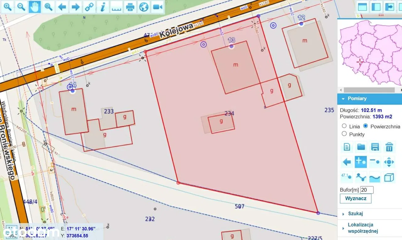Click the globe icon in toolbar
This screenshot has width=402, height=240.
(x=144, y=7)
